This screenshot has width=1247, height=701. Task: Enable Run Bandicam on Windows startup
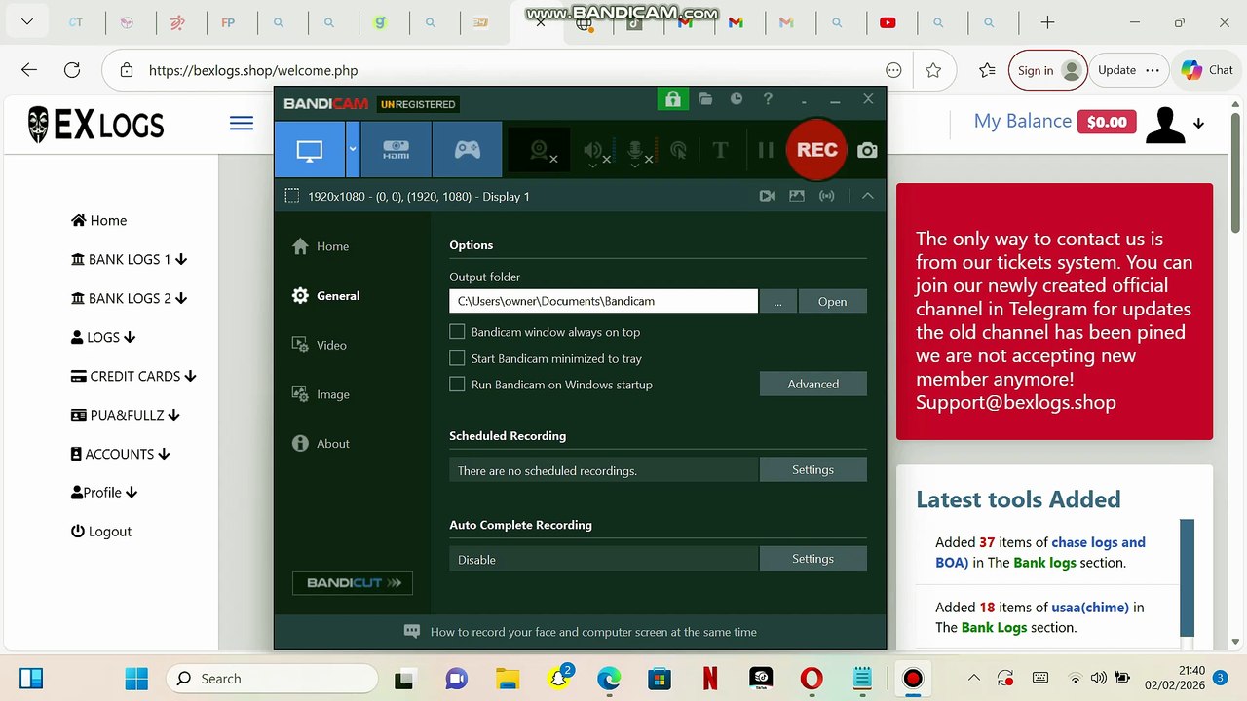pos(457,385)
